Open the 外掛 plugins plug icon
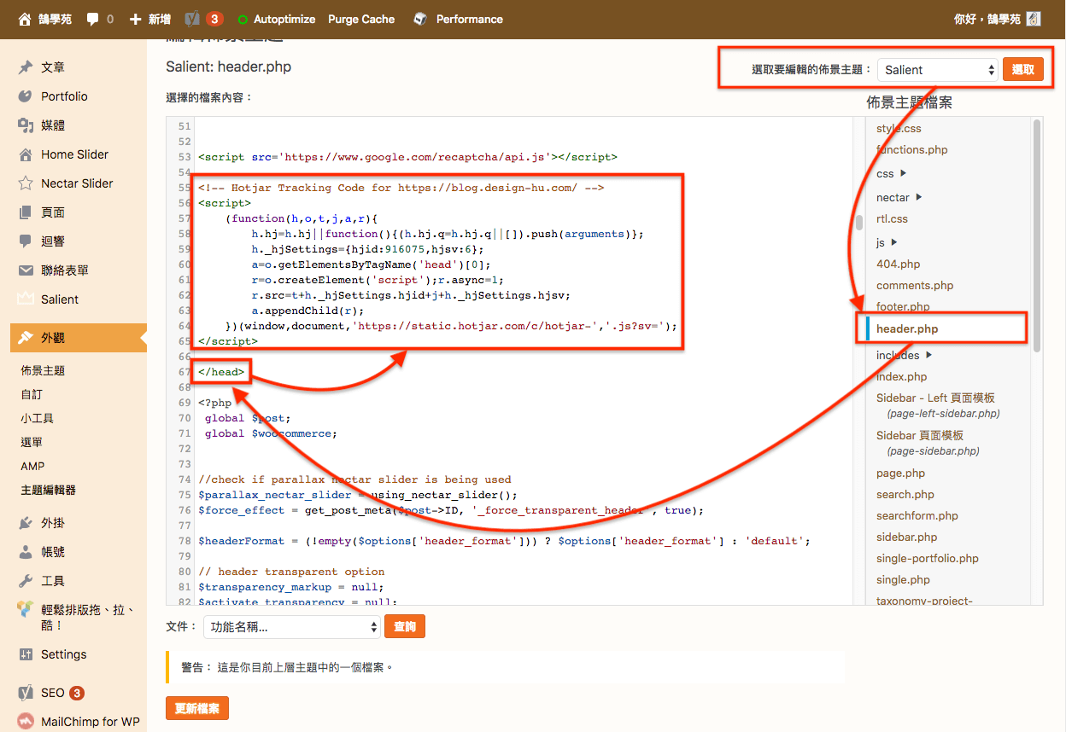1066x732 pixels. [x=26, y=523]
